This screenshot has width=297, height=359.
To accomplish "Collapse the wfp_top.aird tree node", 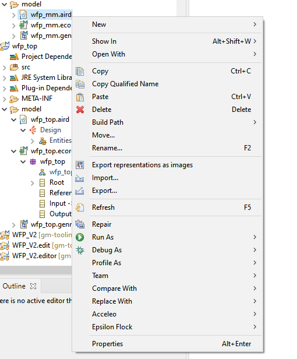I will (14, 119).
